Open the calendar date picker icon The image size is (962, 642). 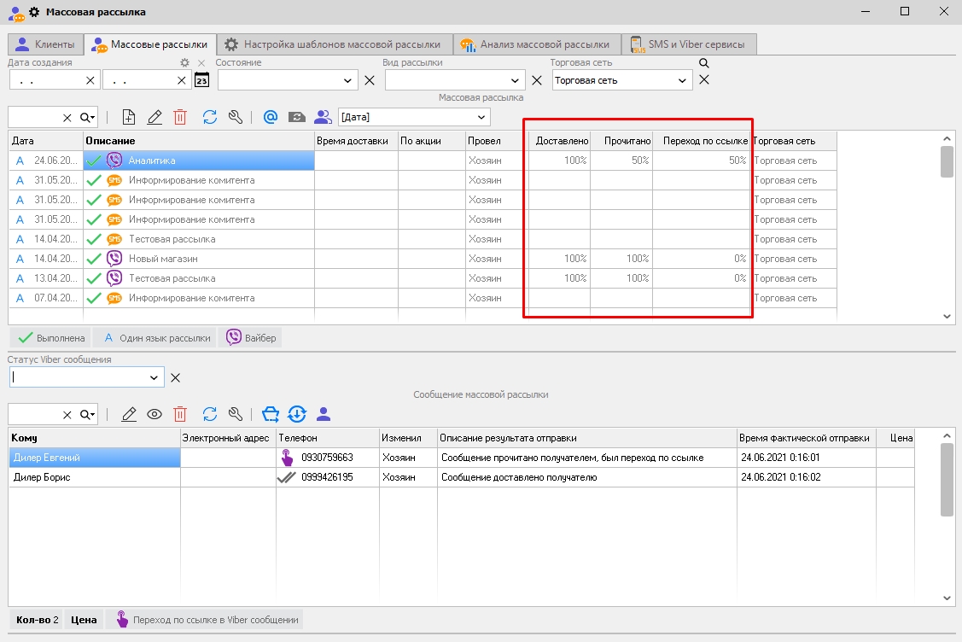click(x=201, y=80)
